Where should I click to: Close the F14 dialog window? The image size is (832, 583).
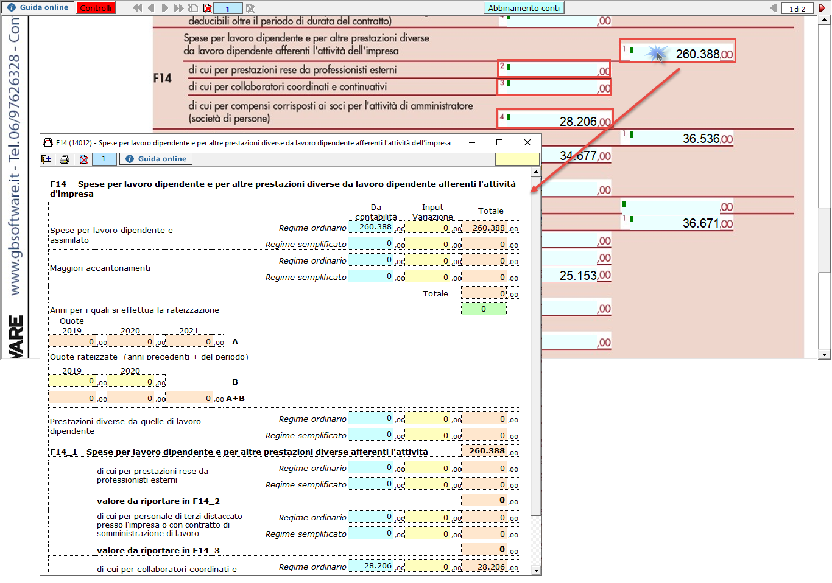click(x=527, y=142)
